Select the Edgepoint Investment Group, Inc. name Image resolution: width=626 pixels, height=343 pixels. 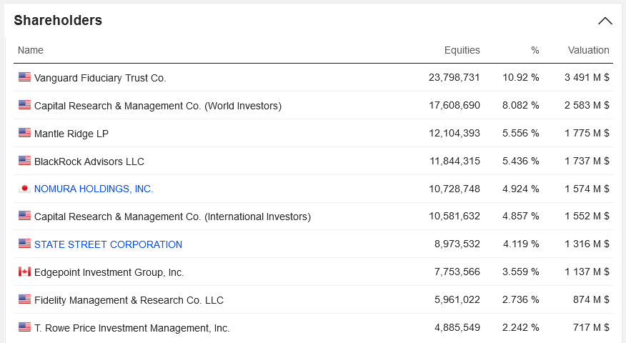pyautogui.click(x=109, y=272)
